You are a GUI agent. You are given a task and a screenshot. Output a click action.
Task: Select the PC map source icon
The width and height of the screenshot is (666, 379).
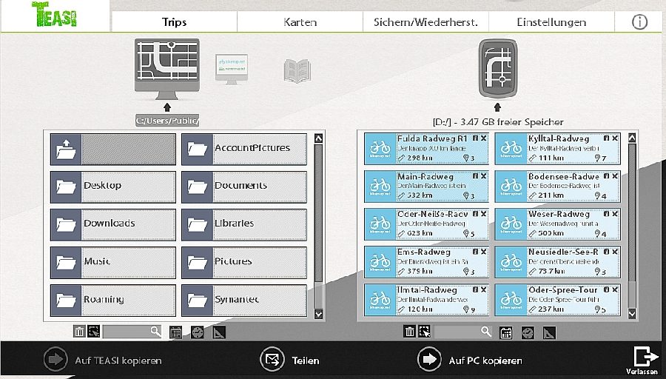[167, 69]
